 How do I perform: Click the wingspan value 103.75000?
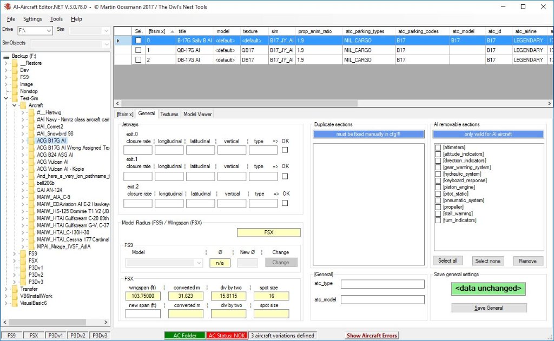coord(143,296)
